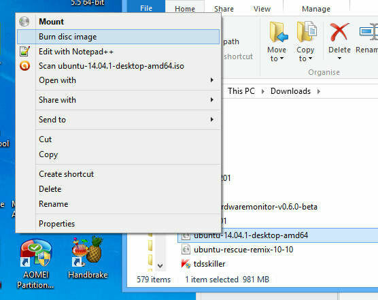Switch to the Home ribbon tab
This screenshot has width=378, height=300.
185,9
